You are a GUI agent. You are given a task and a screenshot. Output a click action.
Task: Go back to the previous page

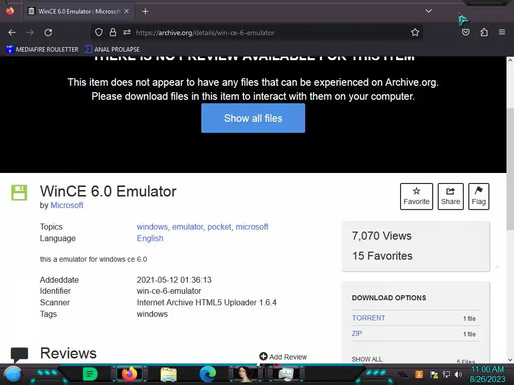12,33
